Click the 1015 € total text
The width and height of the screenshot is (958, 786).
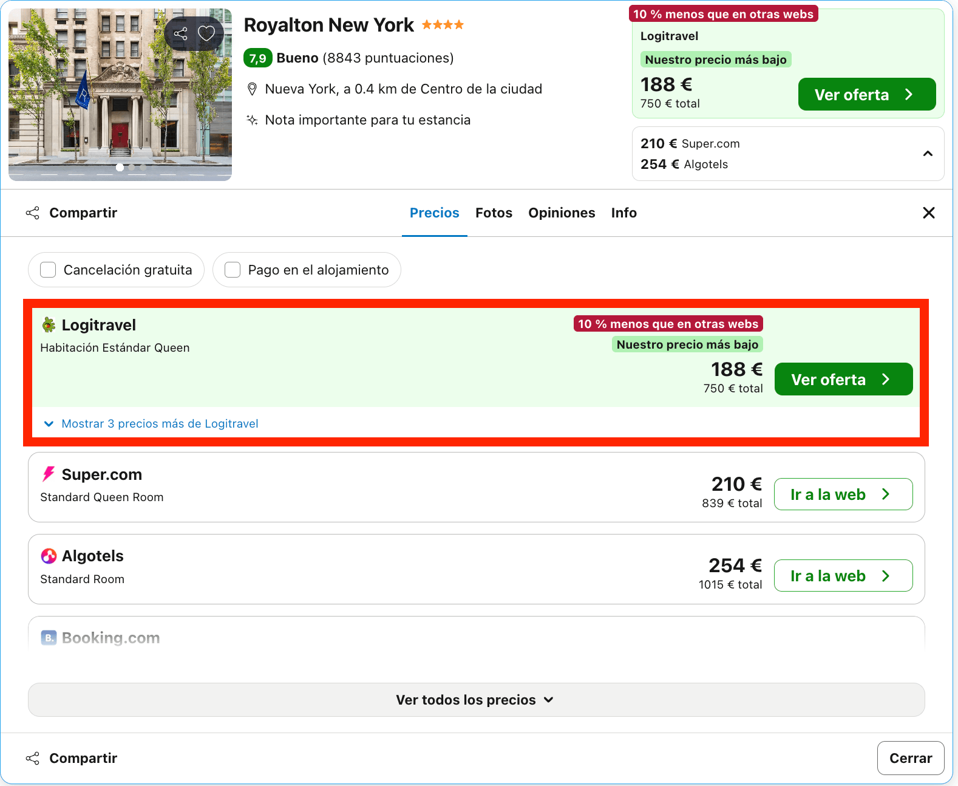click(x=730, y=584)
